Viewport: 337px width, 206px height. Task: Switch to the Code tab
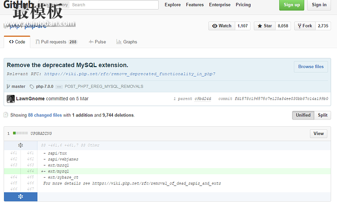(x=17, y=42)
